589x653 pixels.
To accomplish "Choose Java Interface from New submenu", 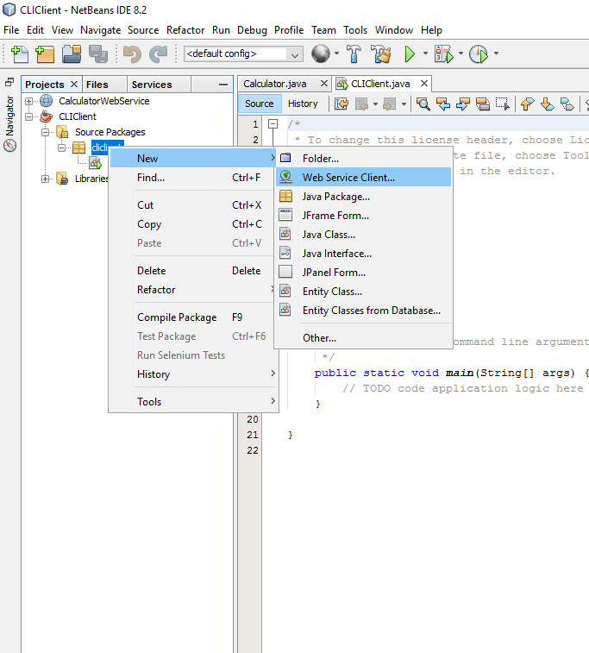I will click(363, 254).
